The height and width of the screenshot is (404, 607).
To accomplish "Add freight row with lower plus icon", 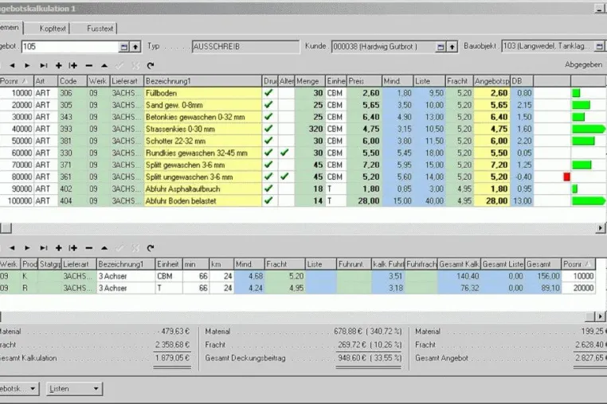I will [58, 248].
